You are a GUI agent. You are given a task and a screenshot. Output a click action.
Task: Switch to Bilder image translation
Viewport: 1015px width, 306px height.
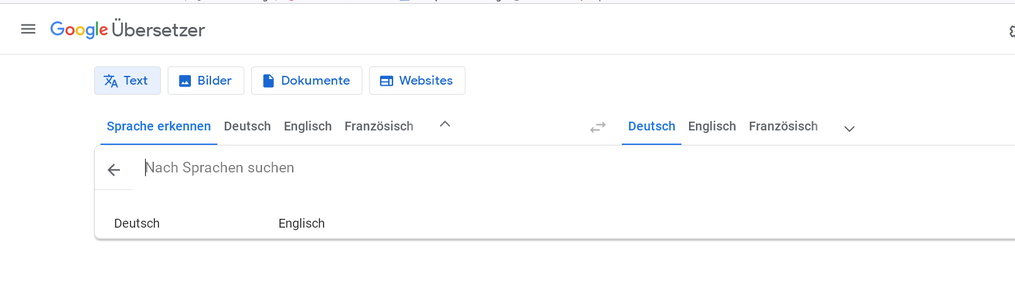pyautogui.click(x=205, y=81)
